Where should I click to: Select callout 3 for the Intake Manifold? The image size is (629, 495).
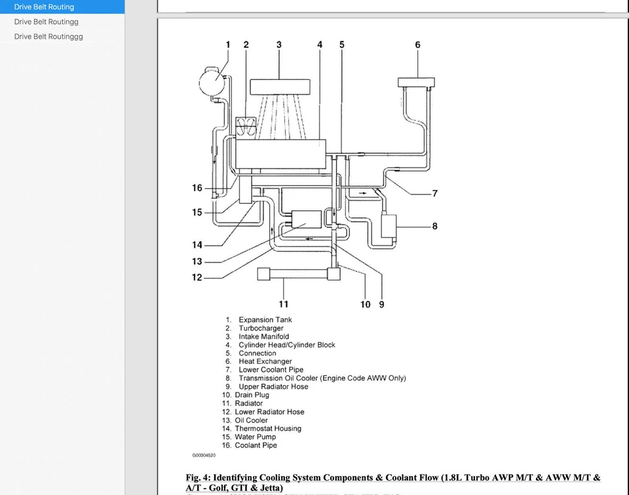click(278, 45)
